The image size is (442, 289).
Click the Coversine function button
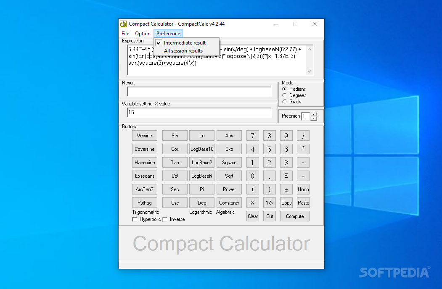pos(145,149)
